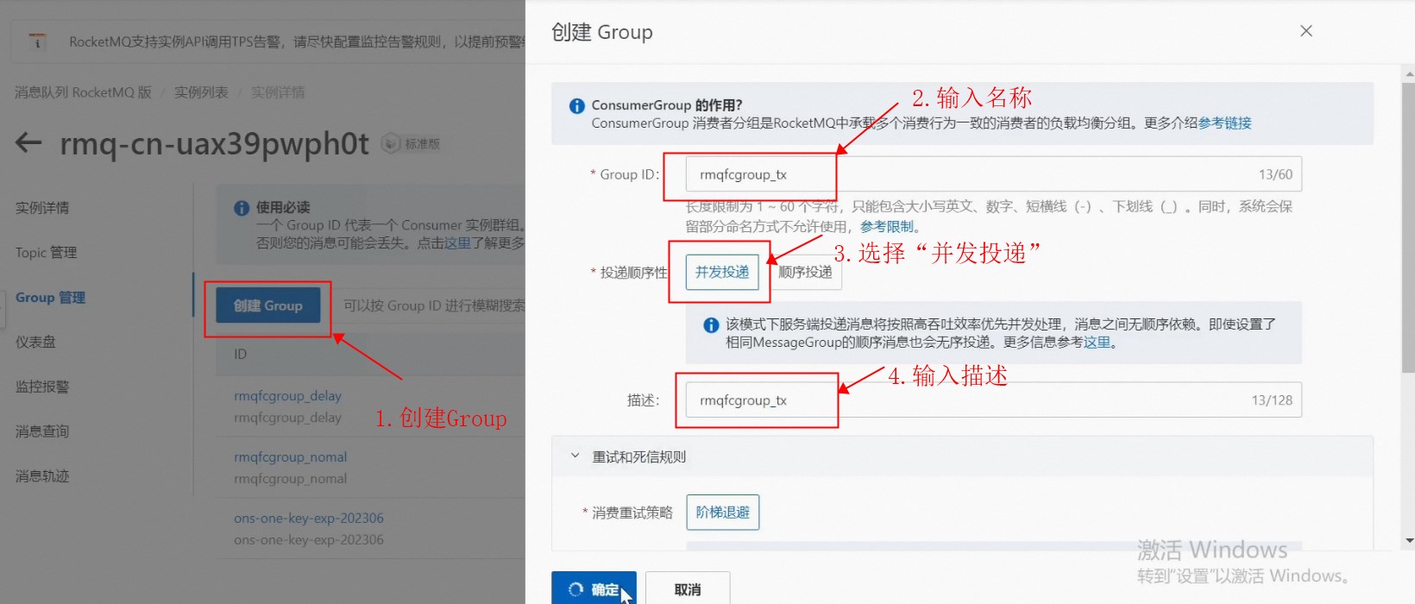Click the info icon beside 使用必读
1415x604 pixels.
242,208
